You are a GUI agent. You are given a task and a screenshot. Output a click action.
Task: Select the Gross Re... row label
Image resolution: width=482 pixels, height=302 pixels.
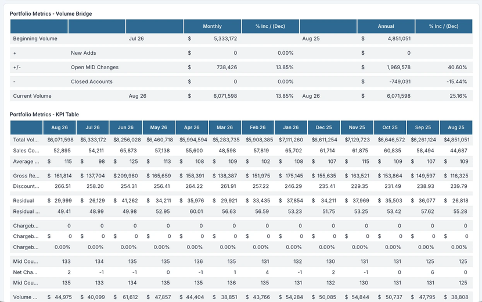coord(26,176)
